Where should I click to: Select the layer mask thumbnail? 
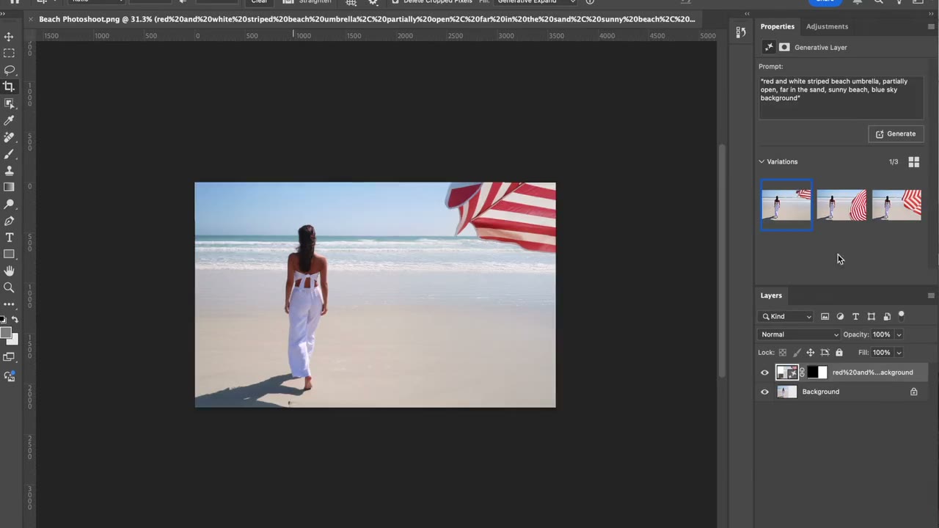point(818,373)
